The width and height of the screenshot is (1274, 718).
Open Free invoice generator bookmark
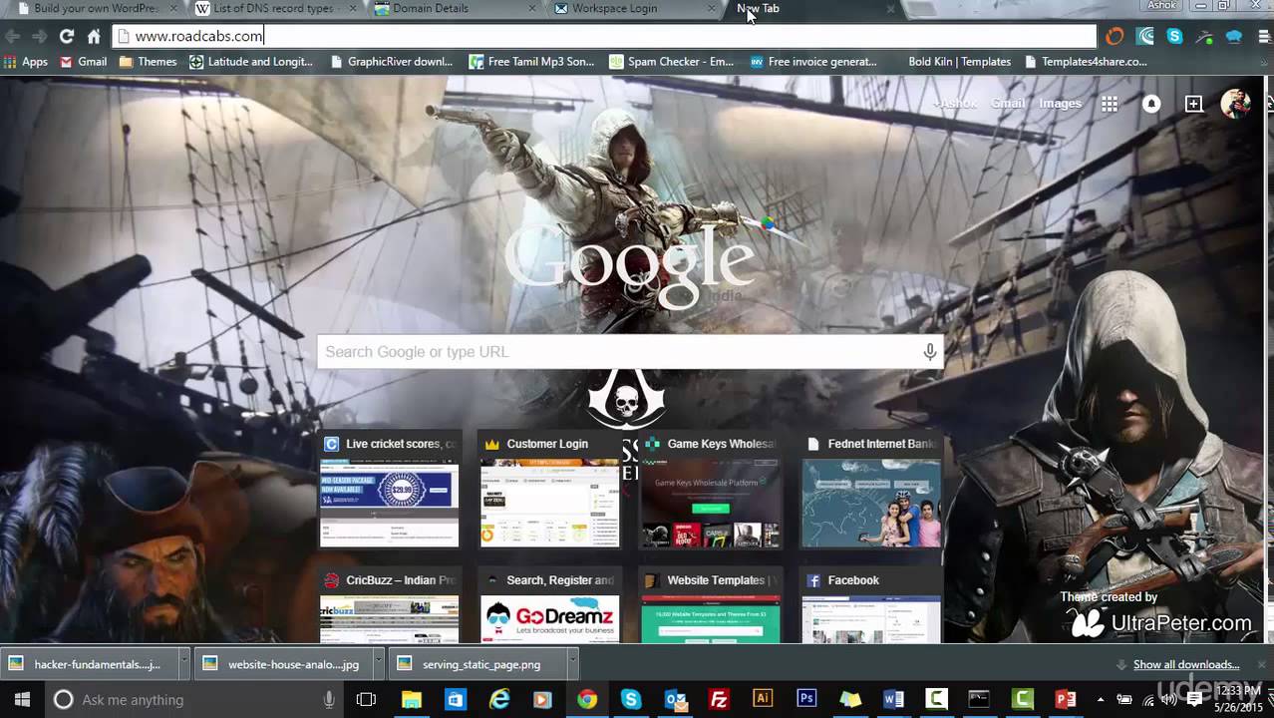pos(813,62)
